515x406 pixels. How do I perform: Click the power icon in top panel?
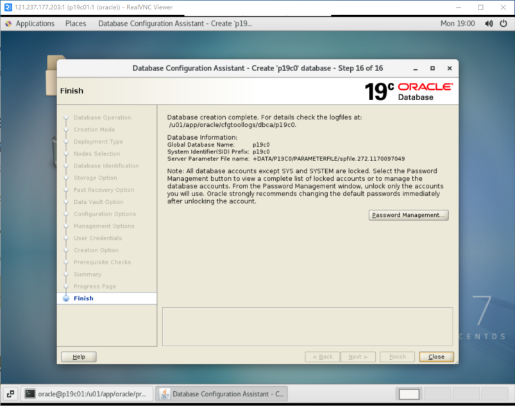[x=503, y=24]
